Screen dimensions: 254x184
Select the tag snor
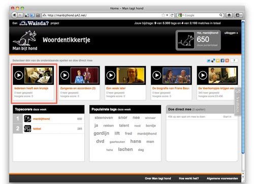(x=123, y=117)
